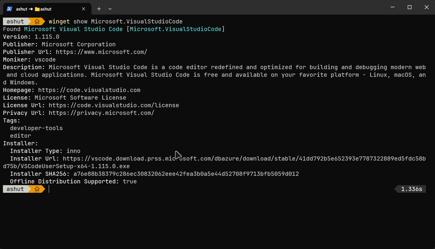Click the home icon in bottom prompt

click(37, 189)
